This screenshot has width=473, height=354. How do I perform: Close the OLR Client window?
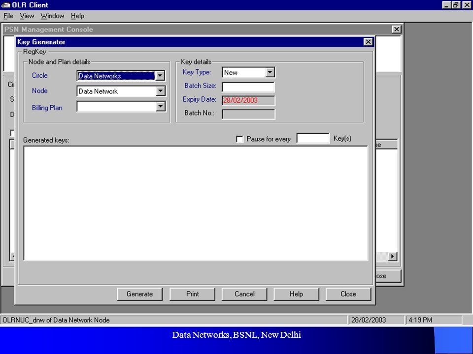pyautogui.click(x=467, y=5)
